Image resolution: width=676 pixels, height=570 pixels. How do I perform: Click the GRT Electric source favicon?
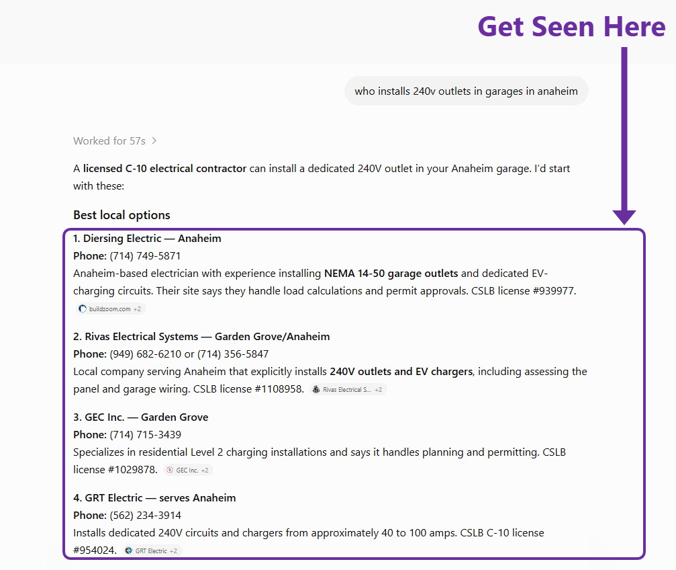[x=128, y=551]
